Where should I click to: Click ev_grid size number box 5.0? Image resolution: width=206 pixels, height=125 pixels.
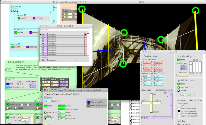tap(20, 84)
